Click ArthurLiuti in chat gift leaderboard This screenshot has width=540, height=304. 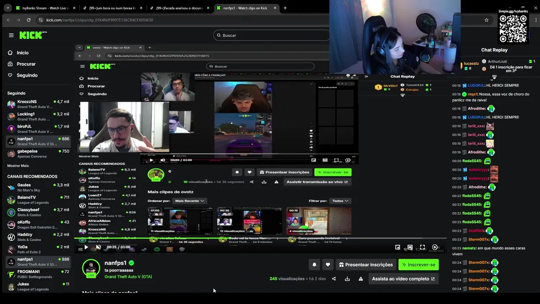pyautogui.click(x=497, y=61)
